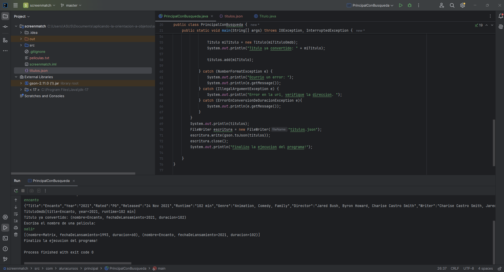Image resolution: width=504 pixels, height=272 pixels.
Task: Click CRLF line separator in status bar
Action: click(x=455, y=268)
